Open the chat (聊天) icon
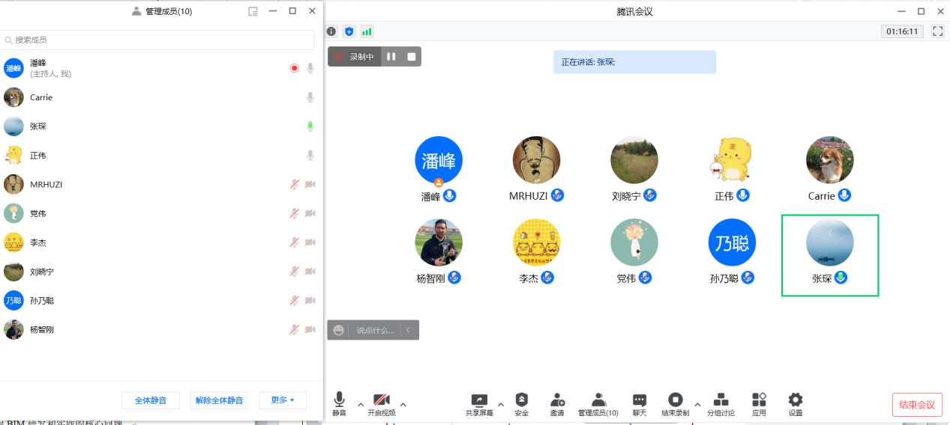This screenshot has height=425, width=950. pos(639,403)
